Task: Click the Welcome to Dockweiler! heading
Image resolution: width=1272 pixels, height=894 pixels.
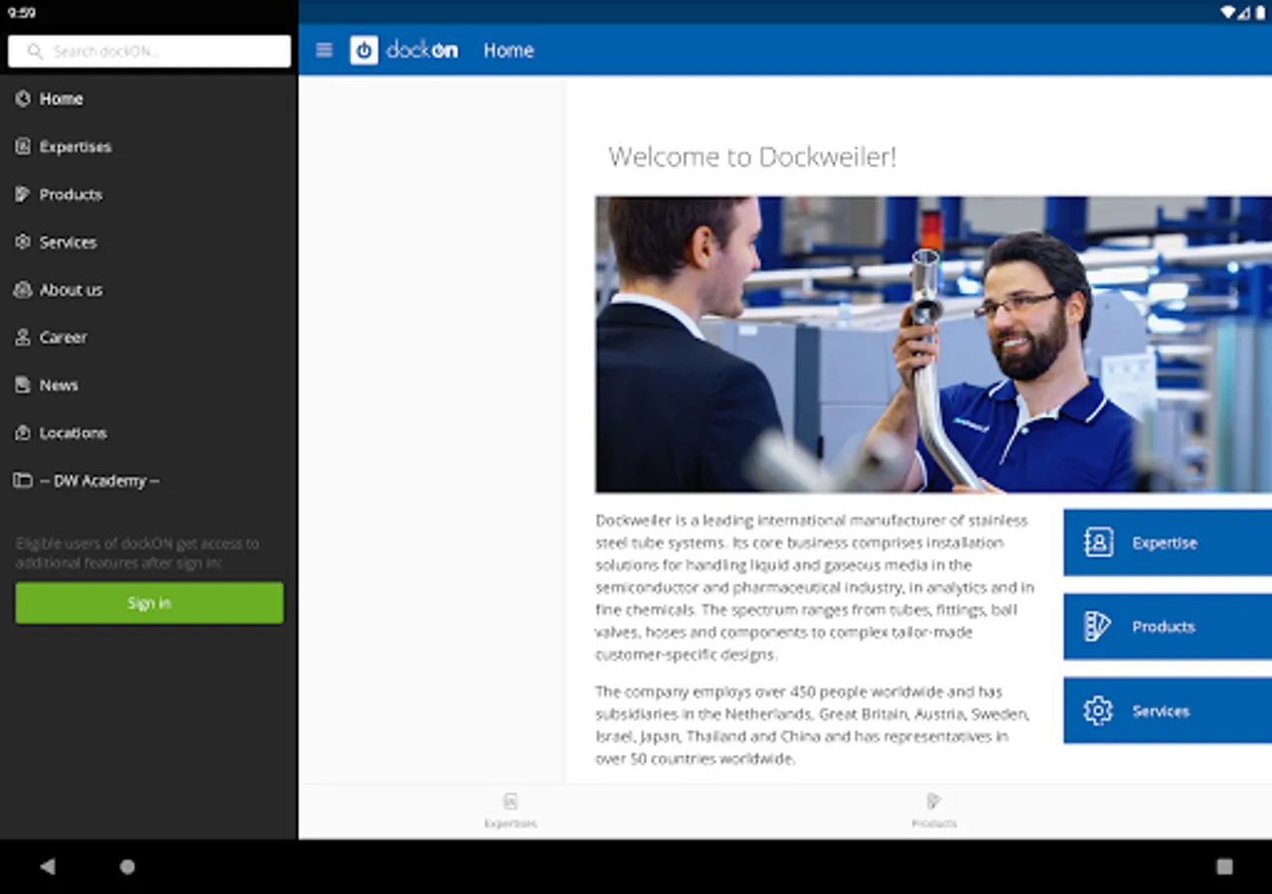Action: (x=752, y=157)
